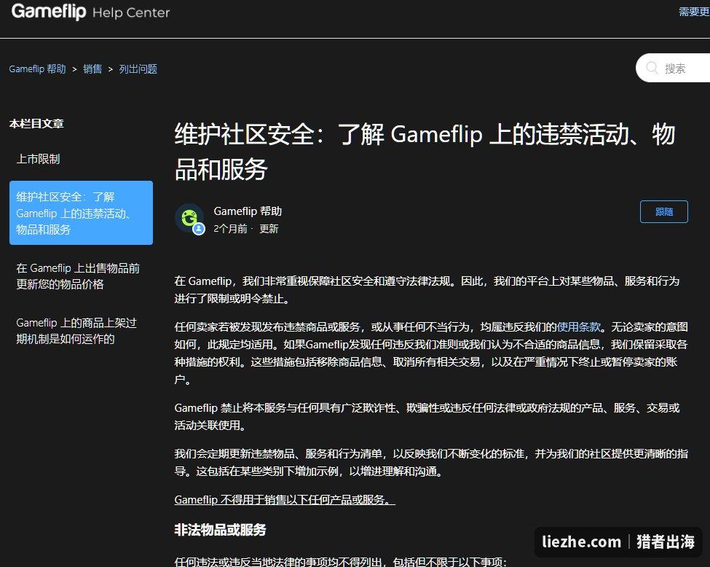710x567 pixels.
Task: Open Gameflip 上的商品上架过期机制 sidebar article
Action: coord(76,331)
